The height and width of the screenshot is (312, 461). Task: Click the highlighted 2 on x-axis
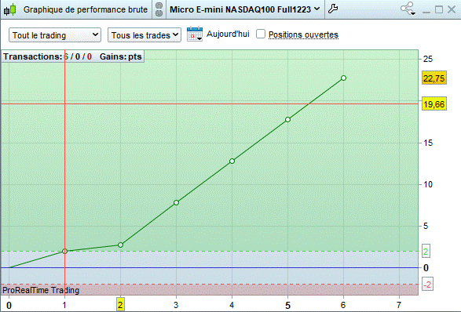coord(120,305)
